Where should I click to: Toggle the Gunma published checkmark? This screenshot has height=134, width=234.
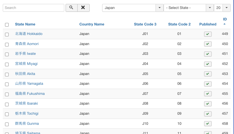tap(208, 124)
